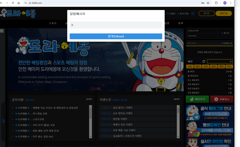Open EVENT.04 명예의 전당 이벤트
The image size is (240, 147).
(x=138, y=125)
